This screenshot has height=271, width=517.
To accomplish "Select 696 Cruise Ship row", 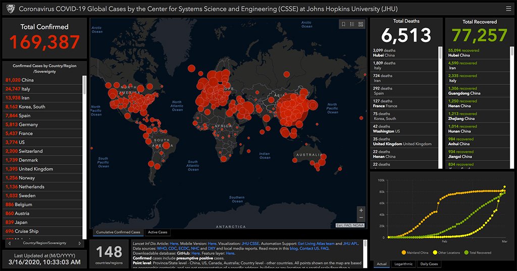I will point(42,232).
